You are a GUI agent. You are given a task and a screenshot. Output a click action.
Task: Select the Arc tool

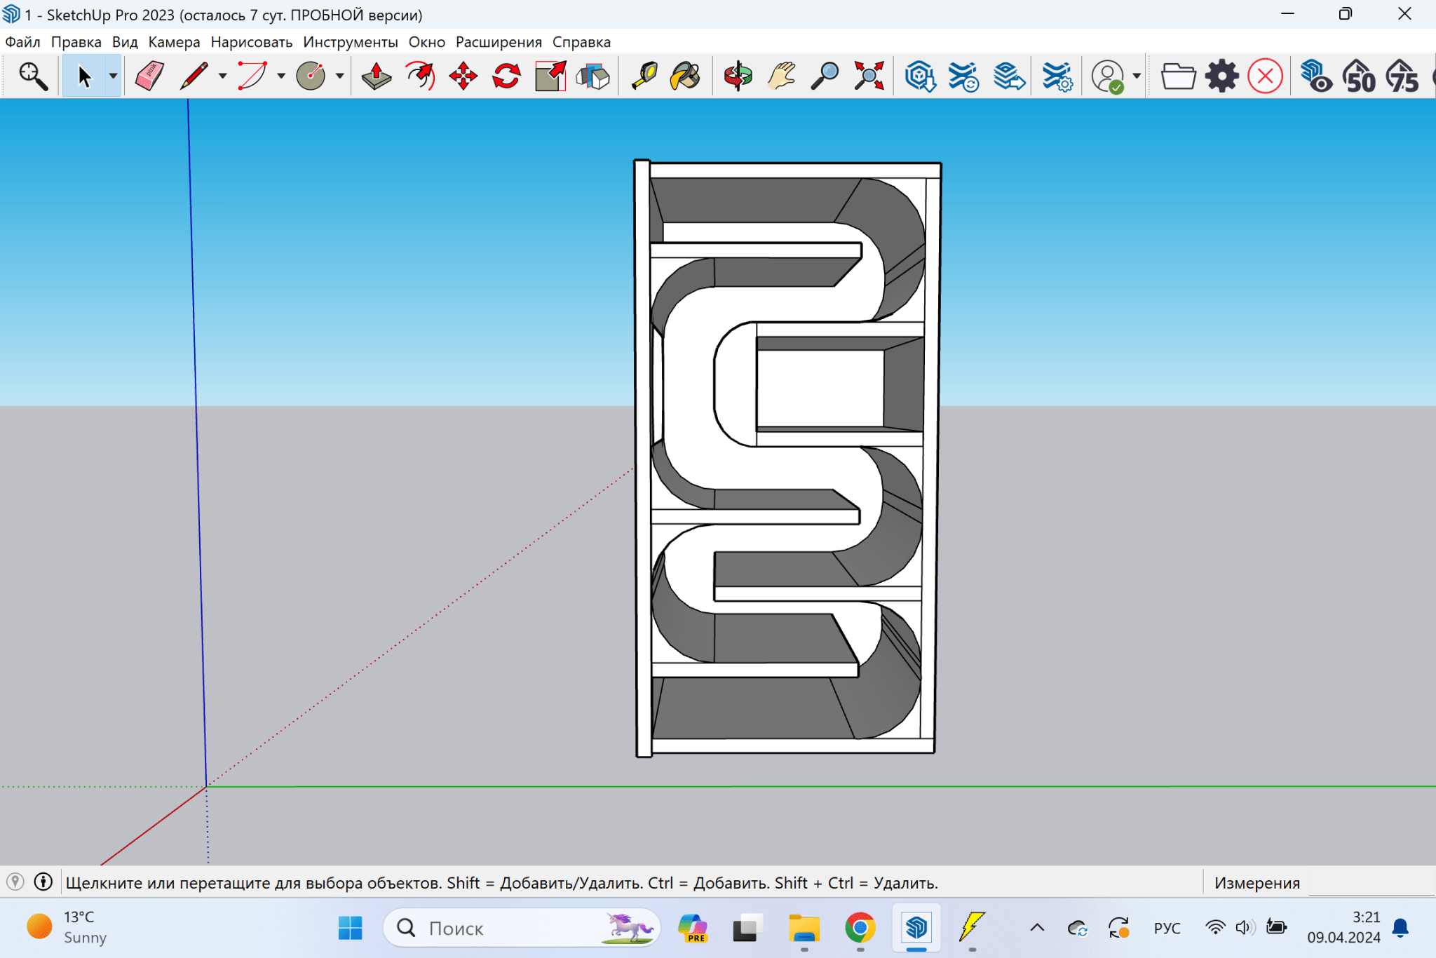(x=252, y=76)
